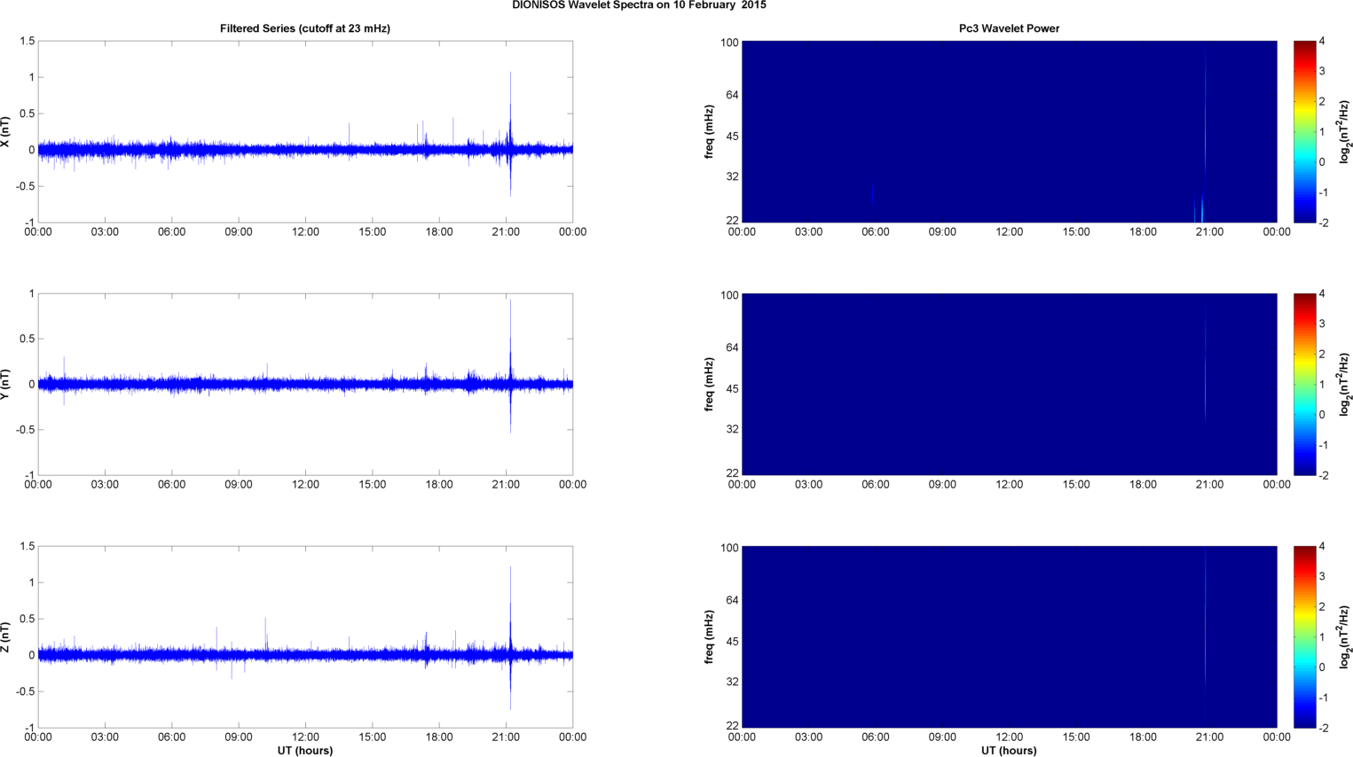Click 'UT (hours)' label under the Z series plot
Screen dimensions: 1353x757
point(305,750)
